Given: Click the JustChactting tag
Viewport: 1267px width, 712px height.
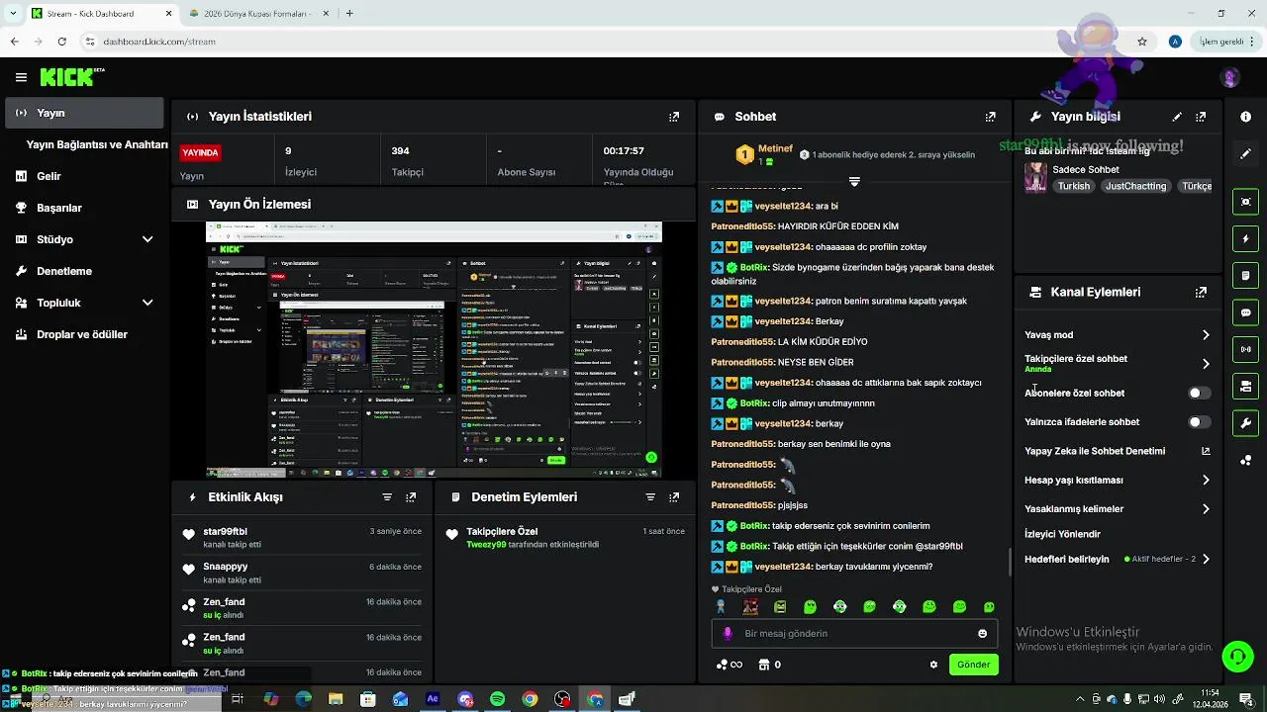Looking at the screenshot, I should [x=1135, y=186].
